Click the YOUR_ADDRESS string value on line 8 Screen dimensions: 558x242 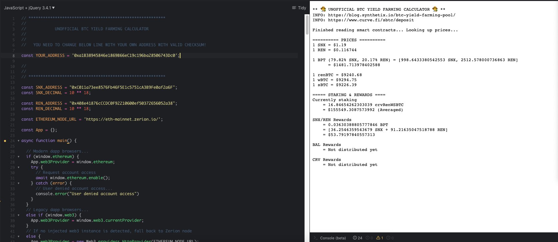coord(125,56)
